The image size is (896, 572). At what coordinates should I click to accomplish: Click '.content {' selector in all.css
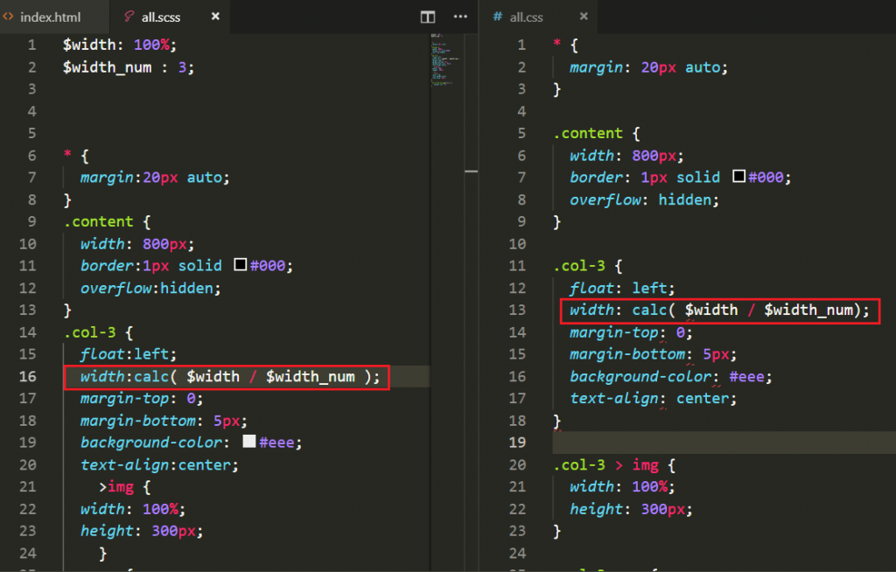tap(597, 133)
